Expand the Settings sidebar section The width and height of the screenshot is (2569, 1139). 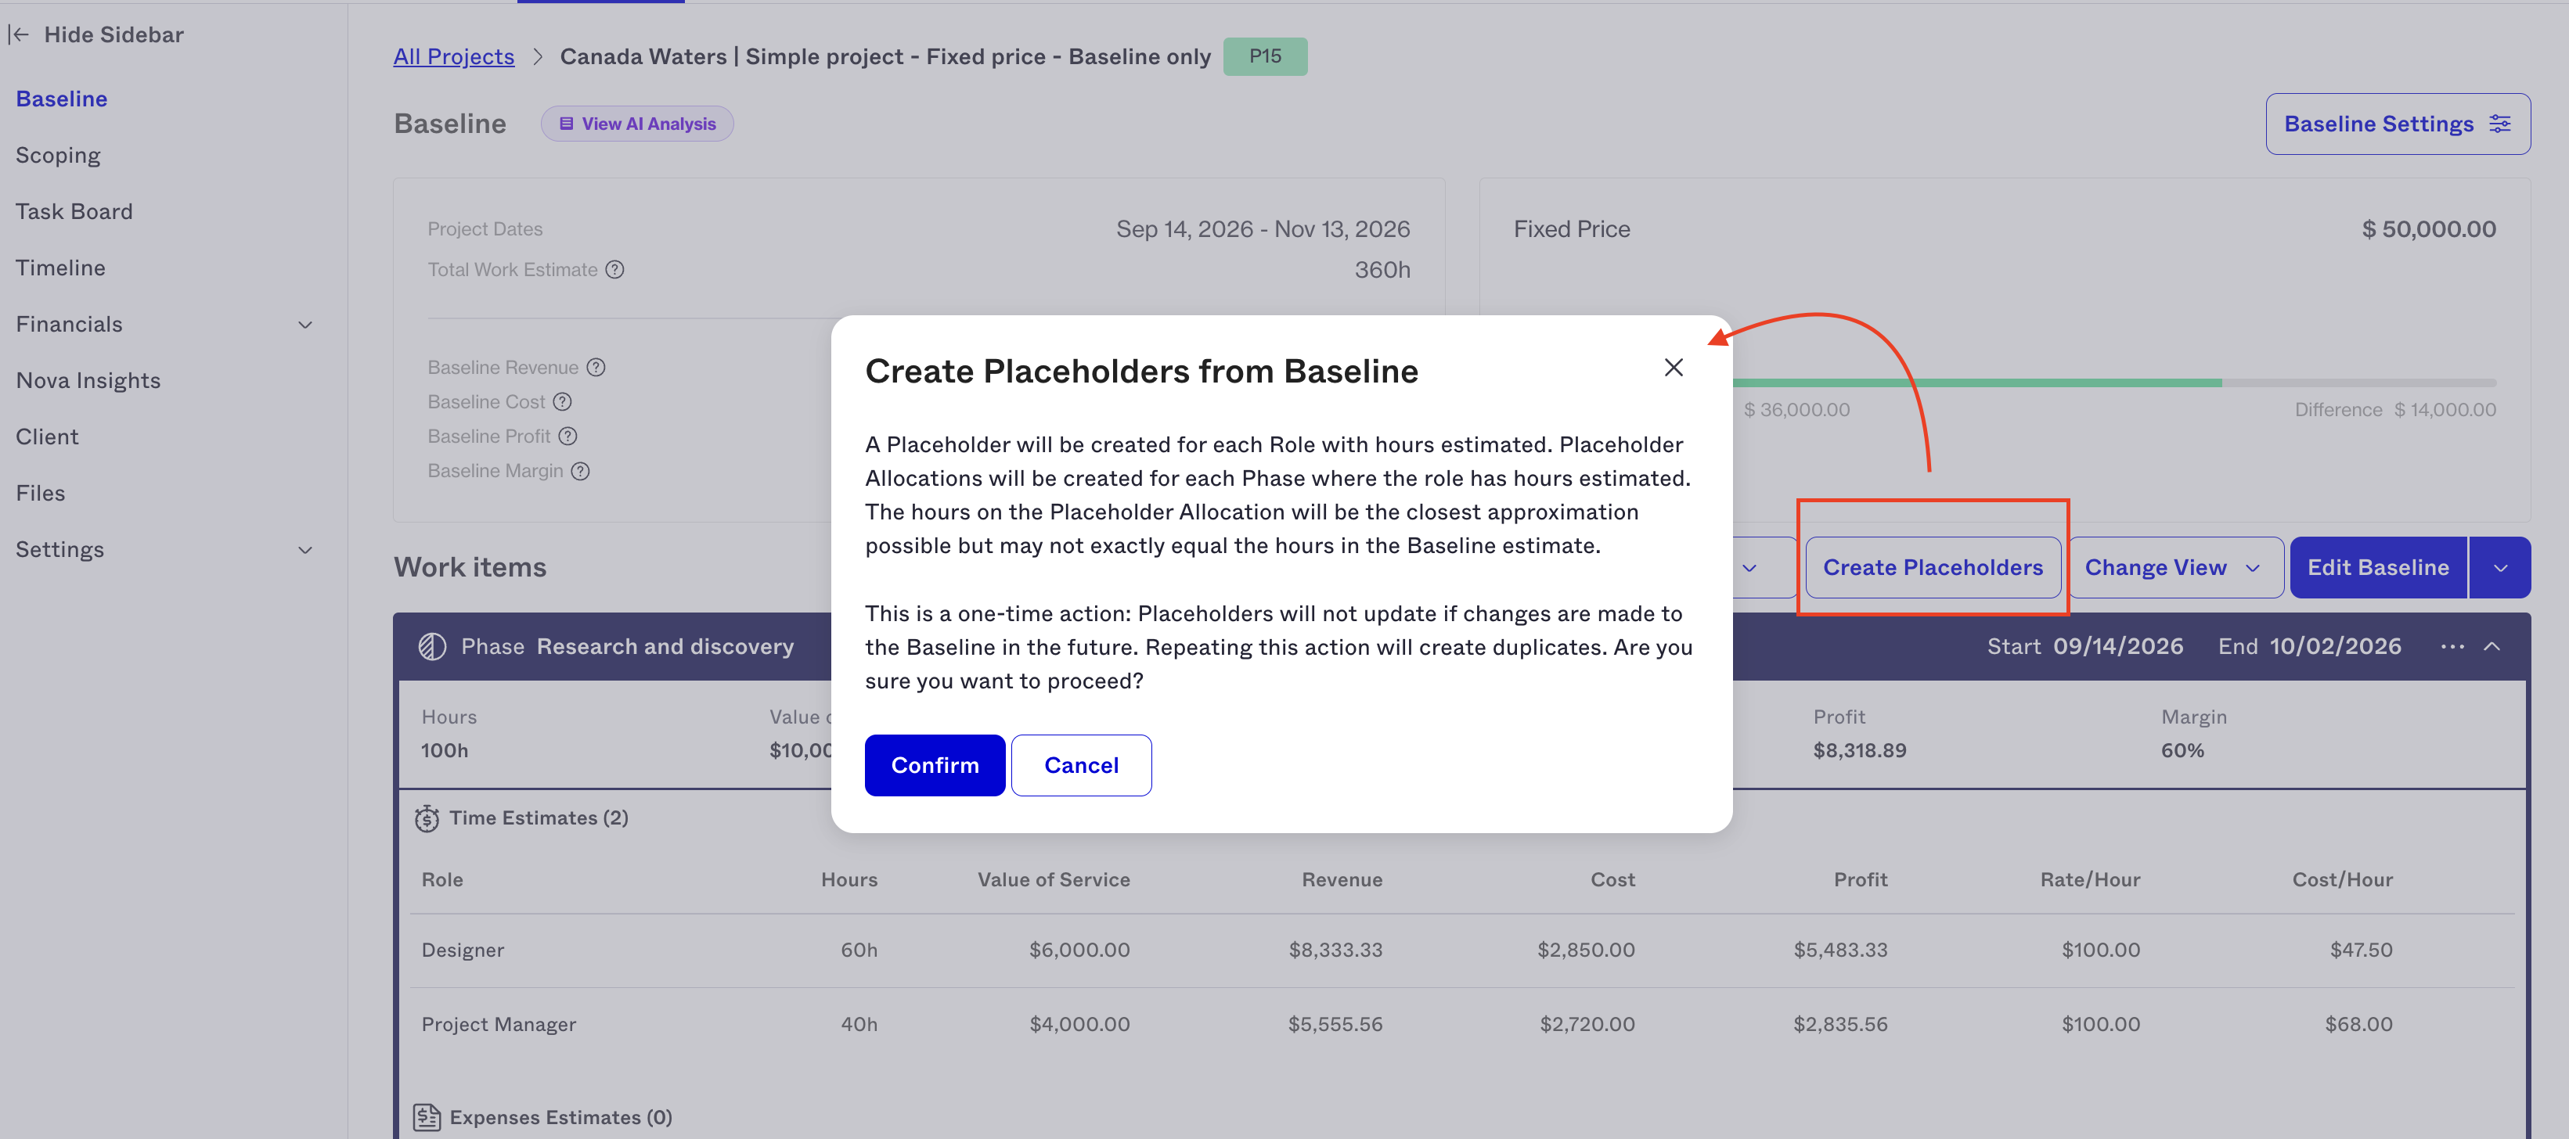tap(305, 550)
